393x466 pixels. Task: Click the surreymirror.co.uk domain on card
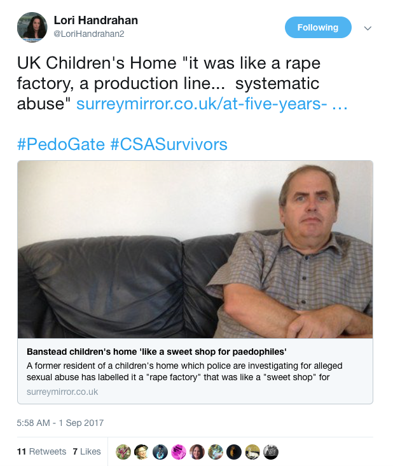pos(62,392)
